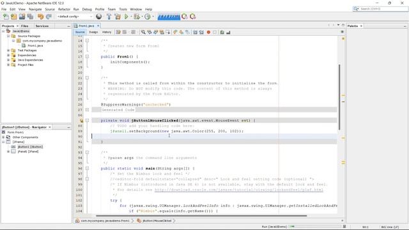This screenshot has height=230, width=409.
Task: Click the Profile Project clock icon
Action: (x=148, y=17)
